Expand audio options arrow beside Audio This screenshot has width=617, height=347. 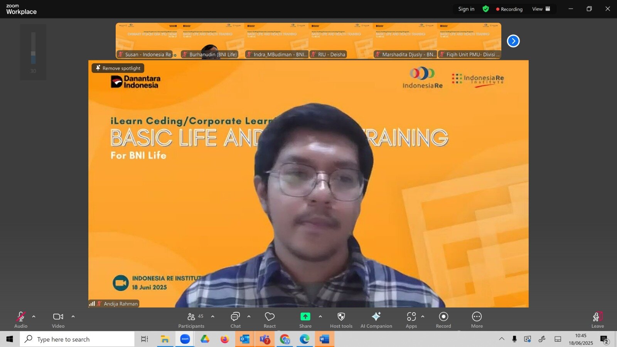34,317
